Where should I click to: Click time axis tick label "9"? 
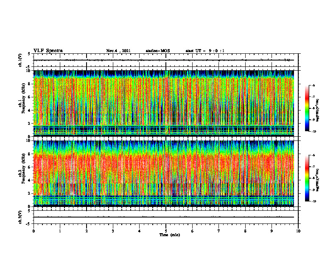point(272,231)
